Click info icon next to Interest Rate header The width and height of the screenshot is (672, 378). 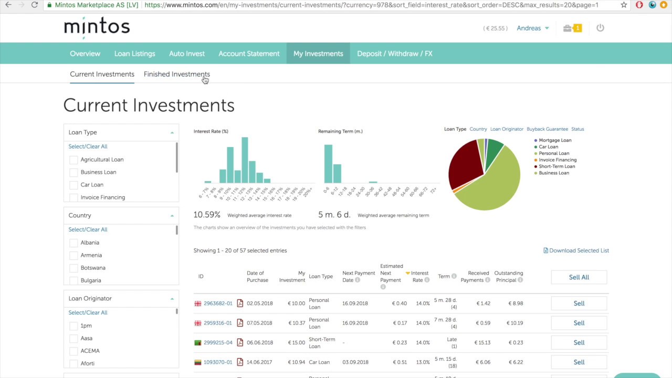[427, 280]
